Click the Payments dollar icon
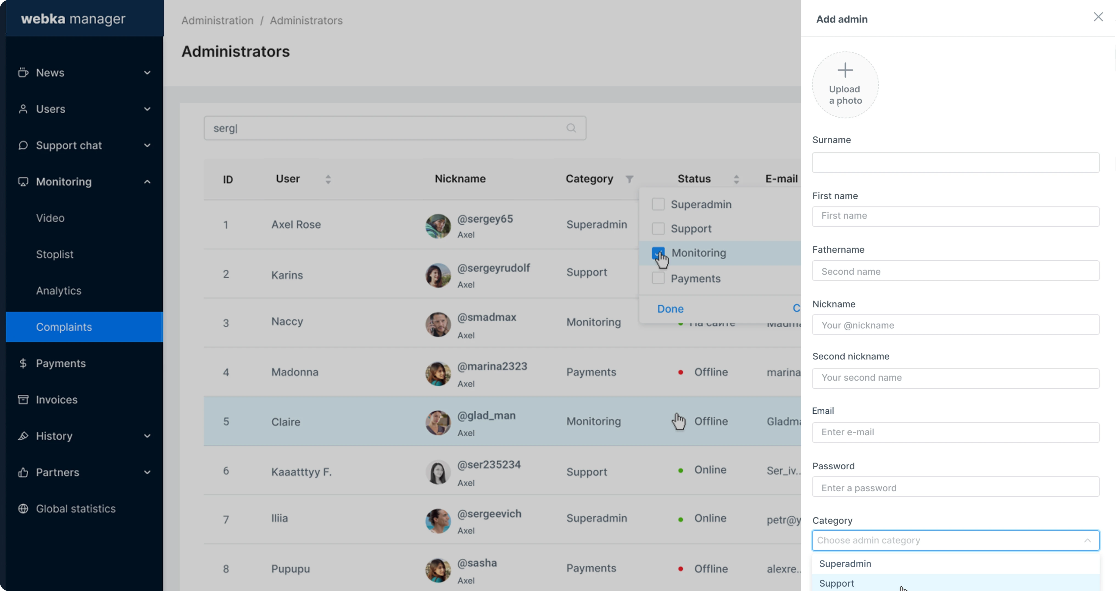 coord(23,363)
